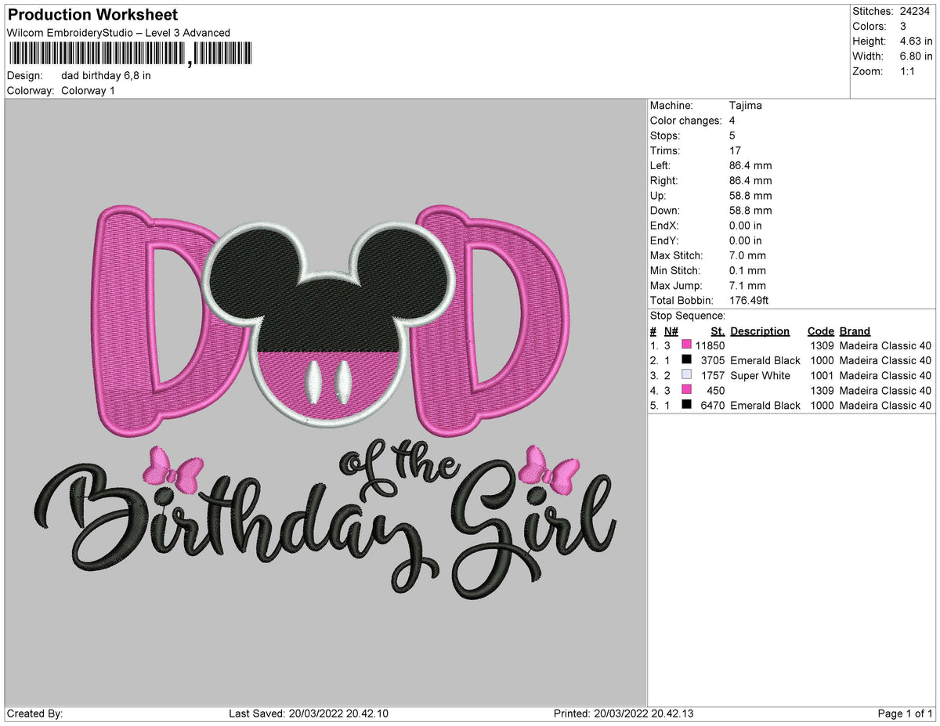The height and width of the screenshot is (726, 940).
Task: Click the Production Worksheet title
Action: tap(92, 15)
